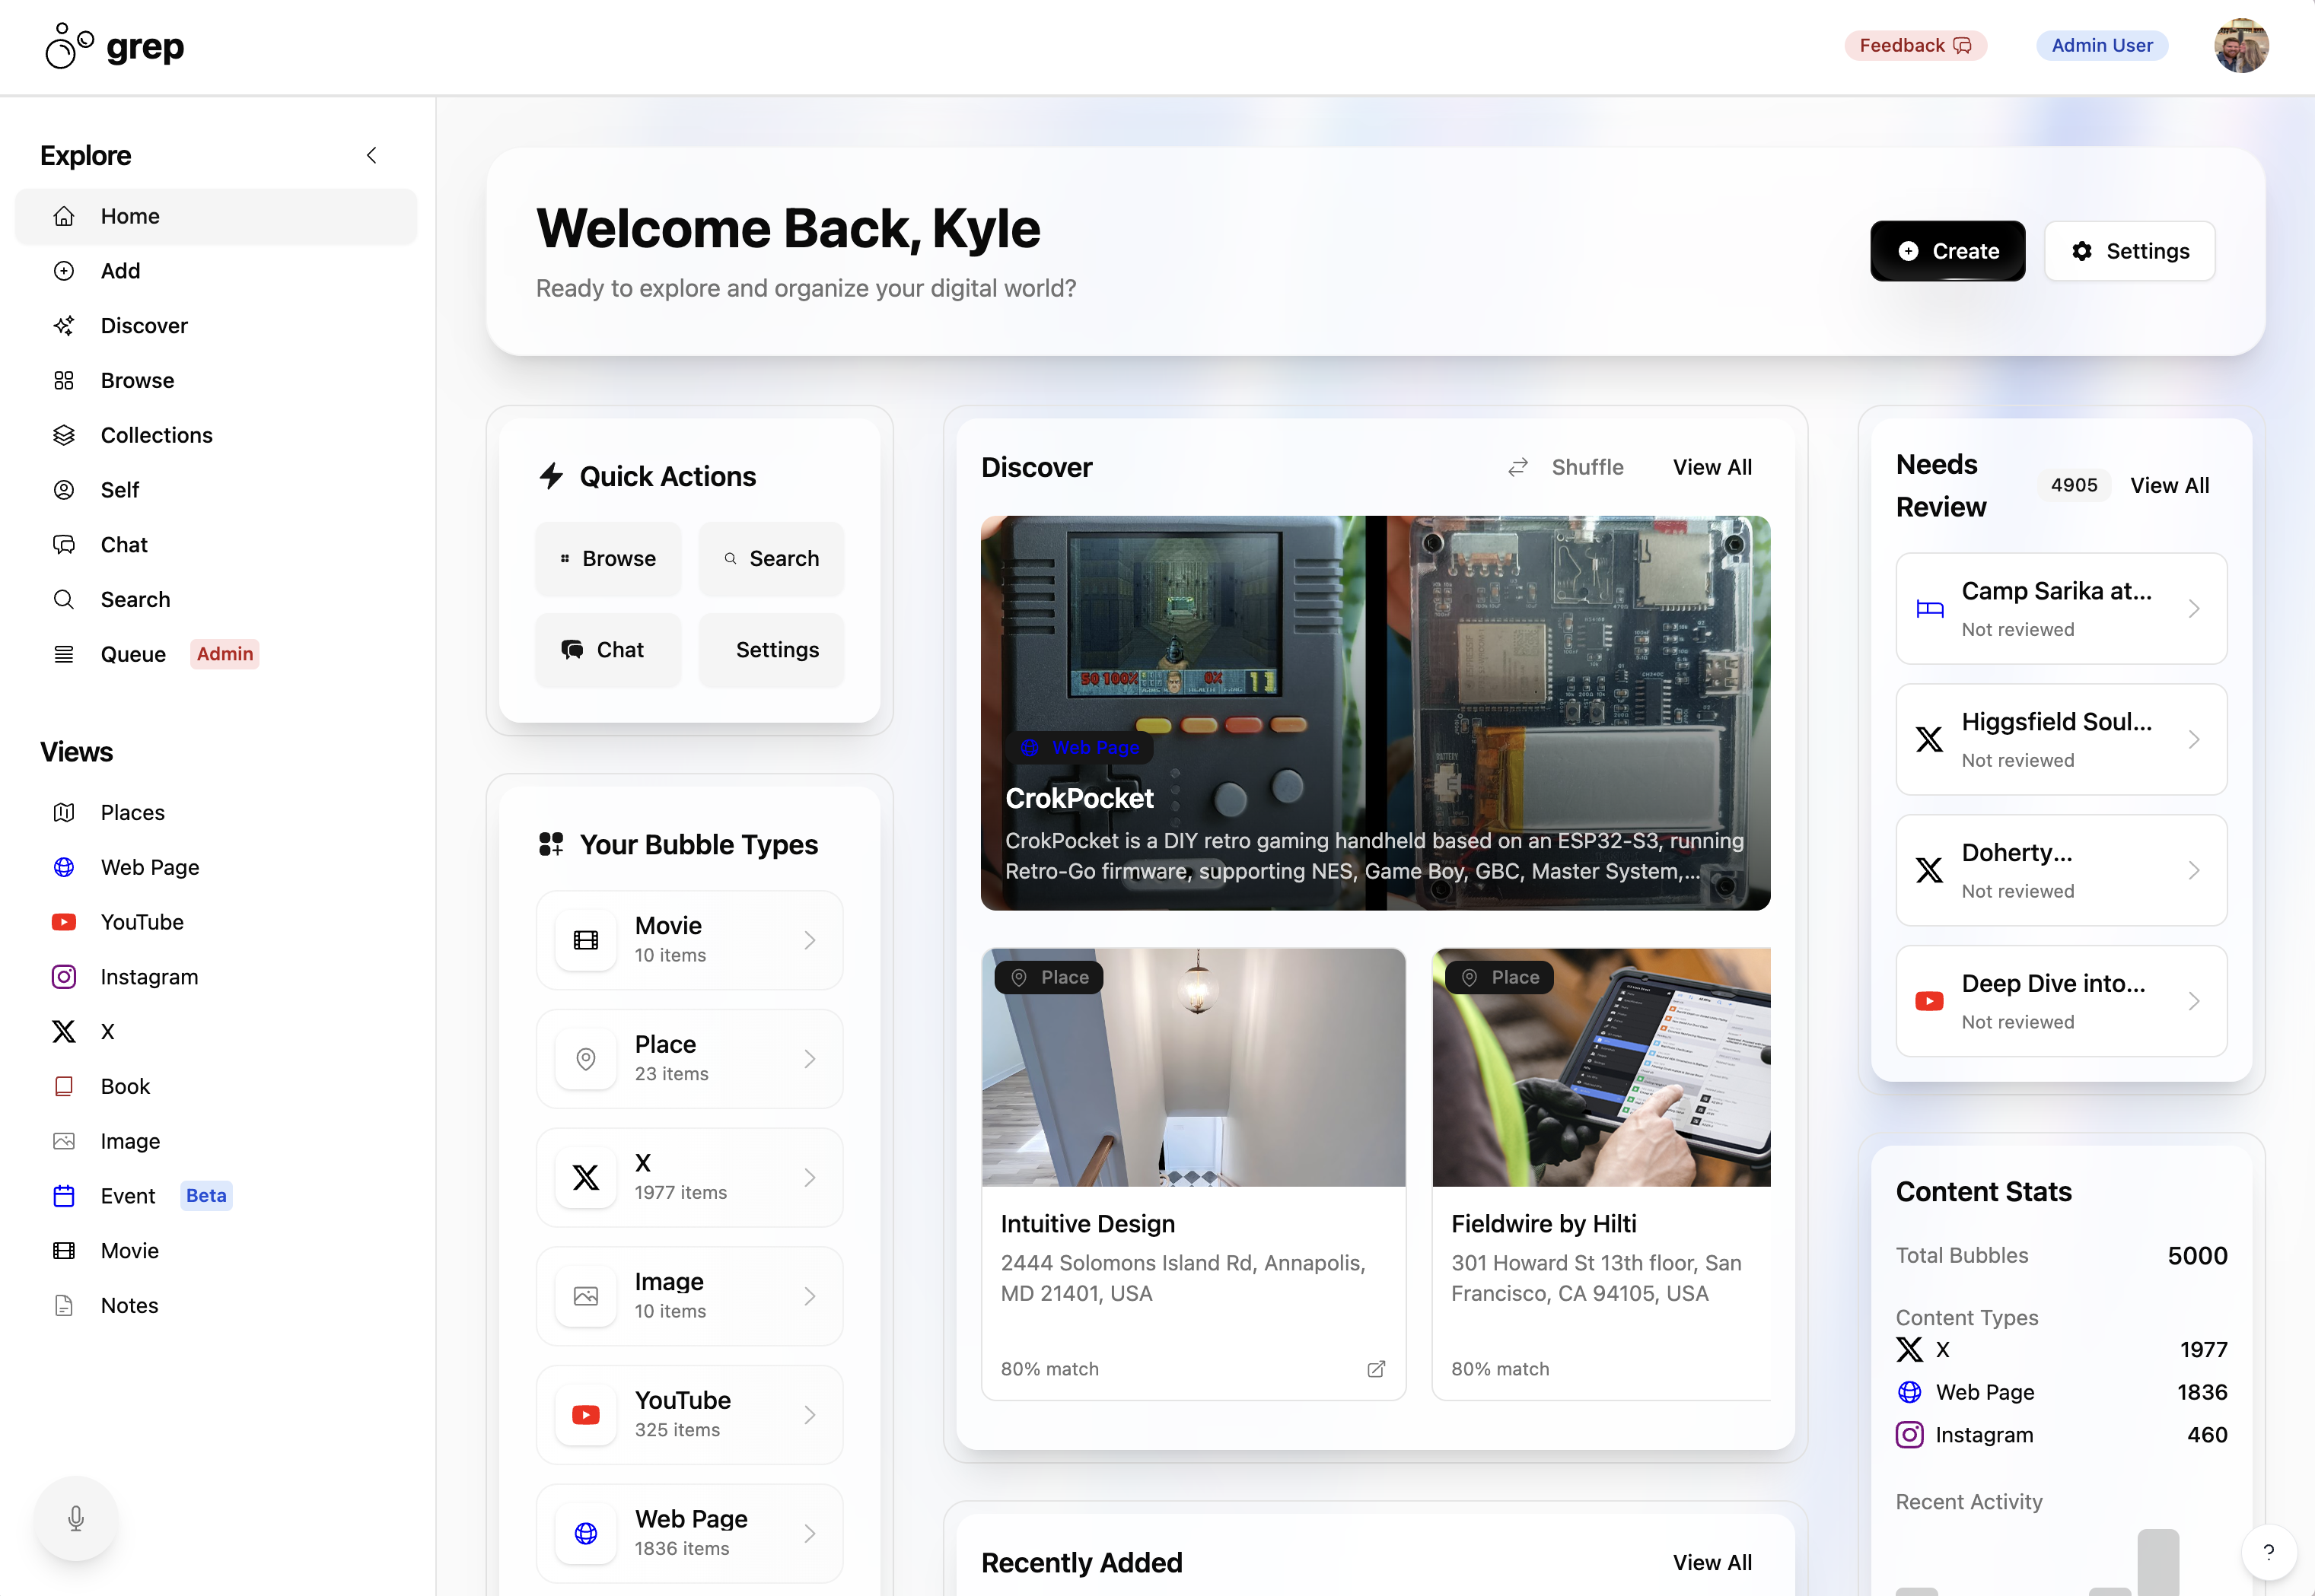The width and height of the screenshot is (2315, 1596).
Task: Collapse the Explore sidebar chevron
Action: click(x=371, y=155)
